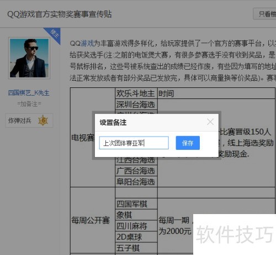Focus the remark input field with 上次团体赛亚军
The width and height of the screenshot is (276, 255).
click(134, 143)
